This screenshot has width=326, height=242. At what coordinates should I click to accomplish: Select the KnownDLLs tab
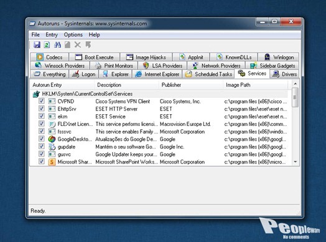(x=234, y=57)
